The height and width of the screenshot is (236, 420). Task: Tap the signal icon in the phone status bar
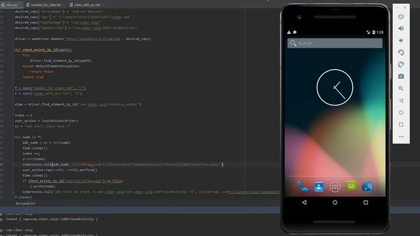click(x=368, y=32)
